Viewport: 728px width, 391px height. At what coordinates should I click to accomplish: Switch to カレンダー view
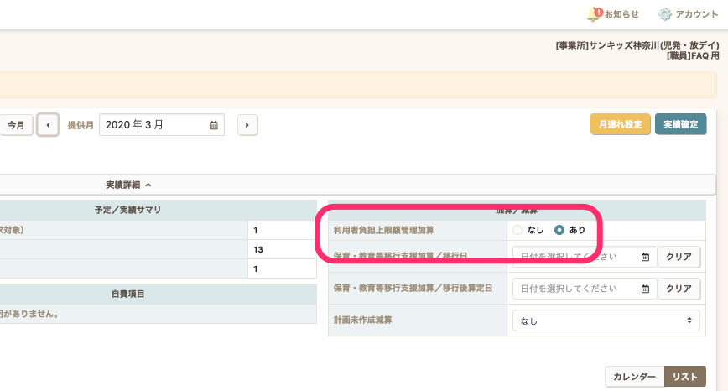tap(634, 377)
